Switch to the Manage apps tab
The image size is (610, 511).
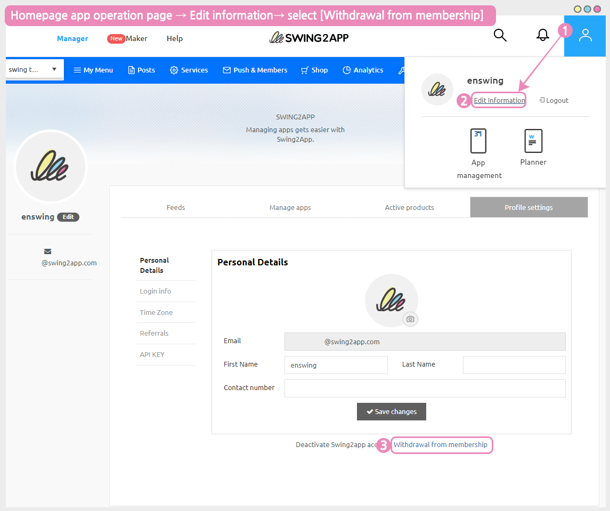coord(290,208)
